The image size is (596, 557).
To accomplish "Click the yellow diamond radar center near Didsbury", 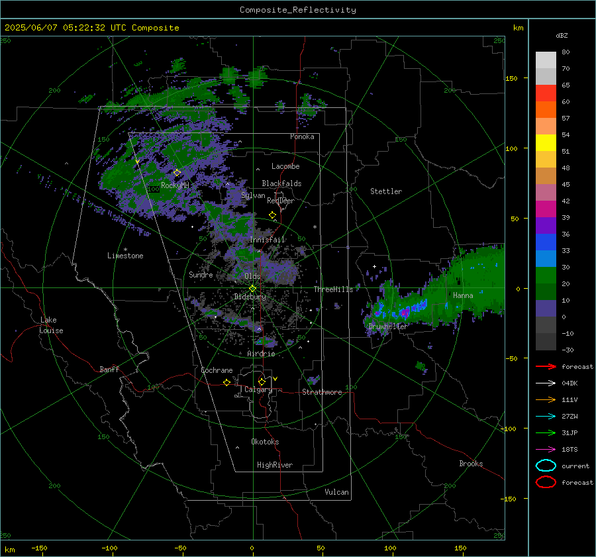I will pyautogui.click(x=253, y=289).
